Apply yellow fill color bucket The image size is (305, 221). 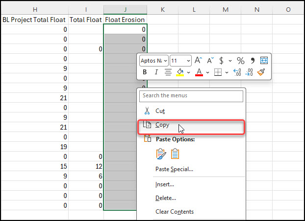(x=180, y=72)
